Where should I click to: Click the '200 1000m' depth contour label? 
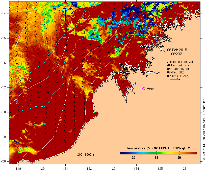point(86,155)
